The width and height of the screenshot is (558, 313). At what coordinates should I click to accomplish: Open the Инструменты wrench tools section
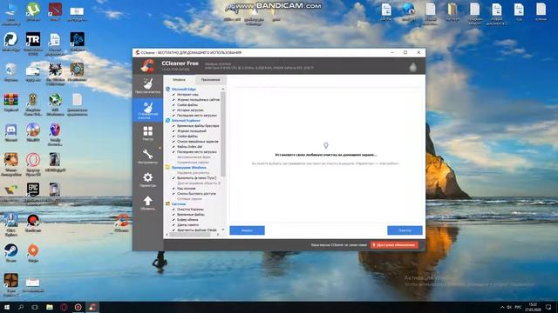147,156
